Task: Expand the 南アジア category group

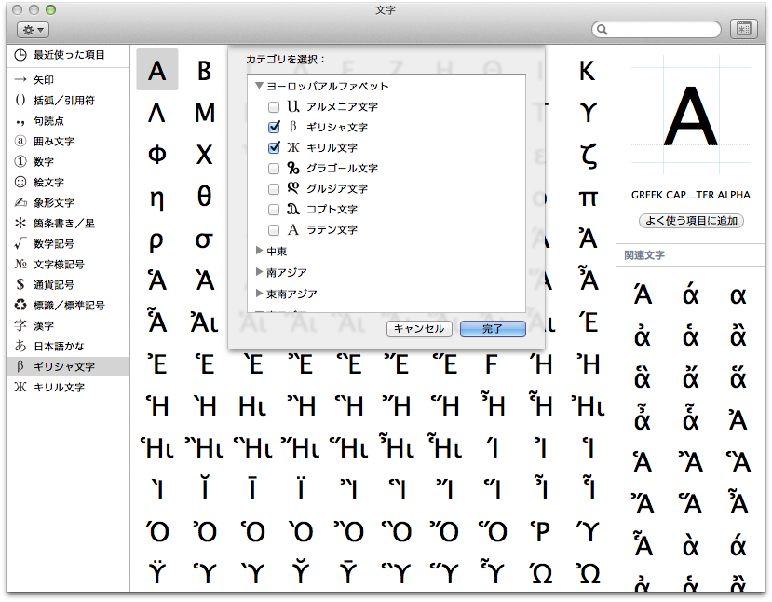Action: [260, 272]
